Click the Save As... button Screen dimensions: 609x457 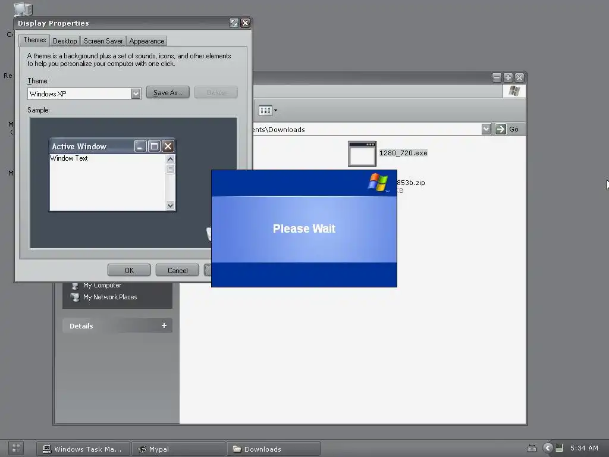pos(168,92)
